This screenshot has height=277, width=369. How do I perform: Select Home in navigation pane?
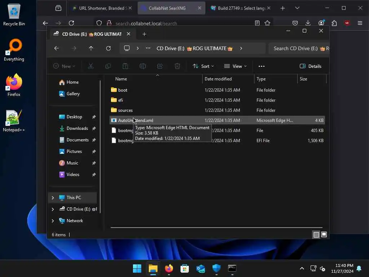tap(72, 82)
